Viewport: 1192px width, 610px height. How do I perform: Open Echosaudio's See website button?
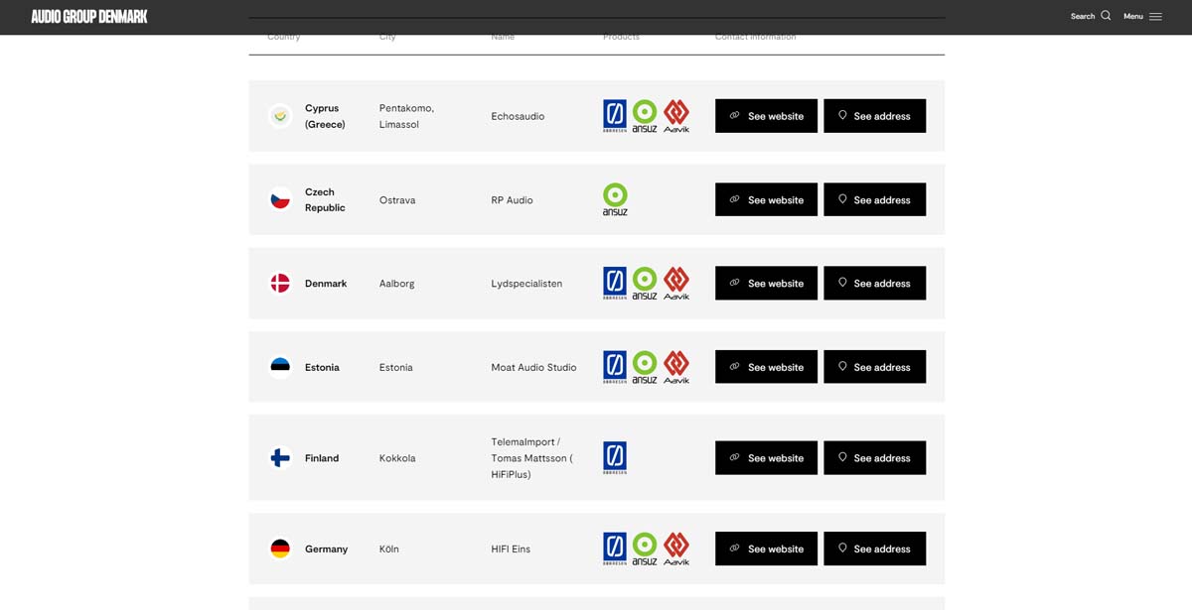click(766, 116)
